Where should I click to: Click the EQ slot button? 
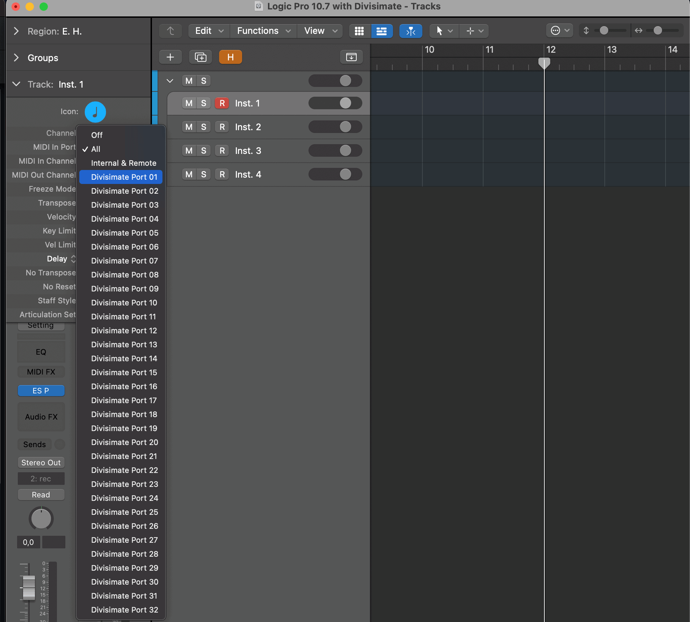[41, 352]
